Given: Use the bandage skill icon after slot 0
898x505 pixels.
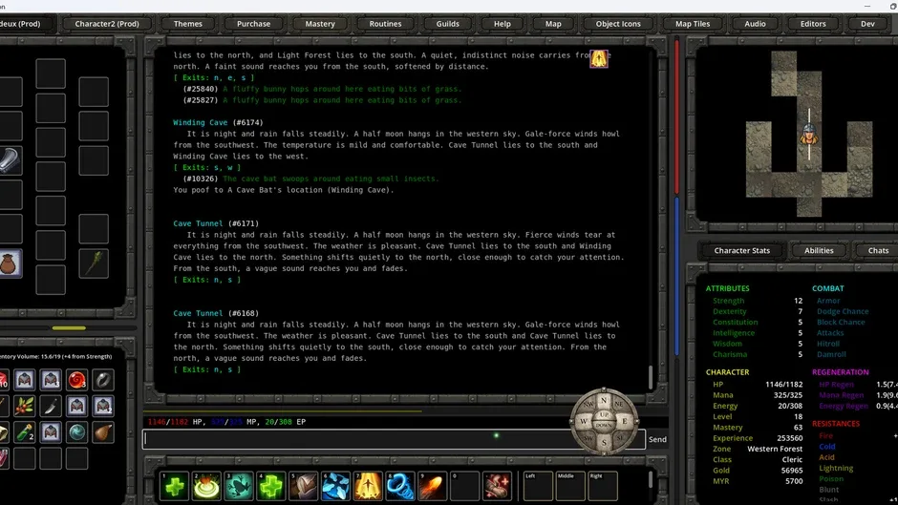Looking at the screenshot, I should tap(497, 487).
